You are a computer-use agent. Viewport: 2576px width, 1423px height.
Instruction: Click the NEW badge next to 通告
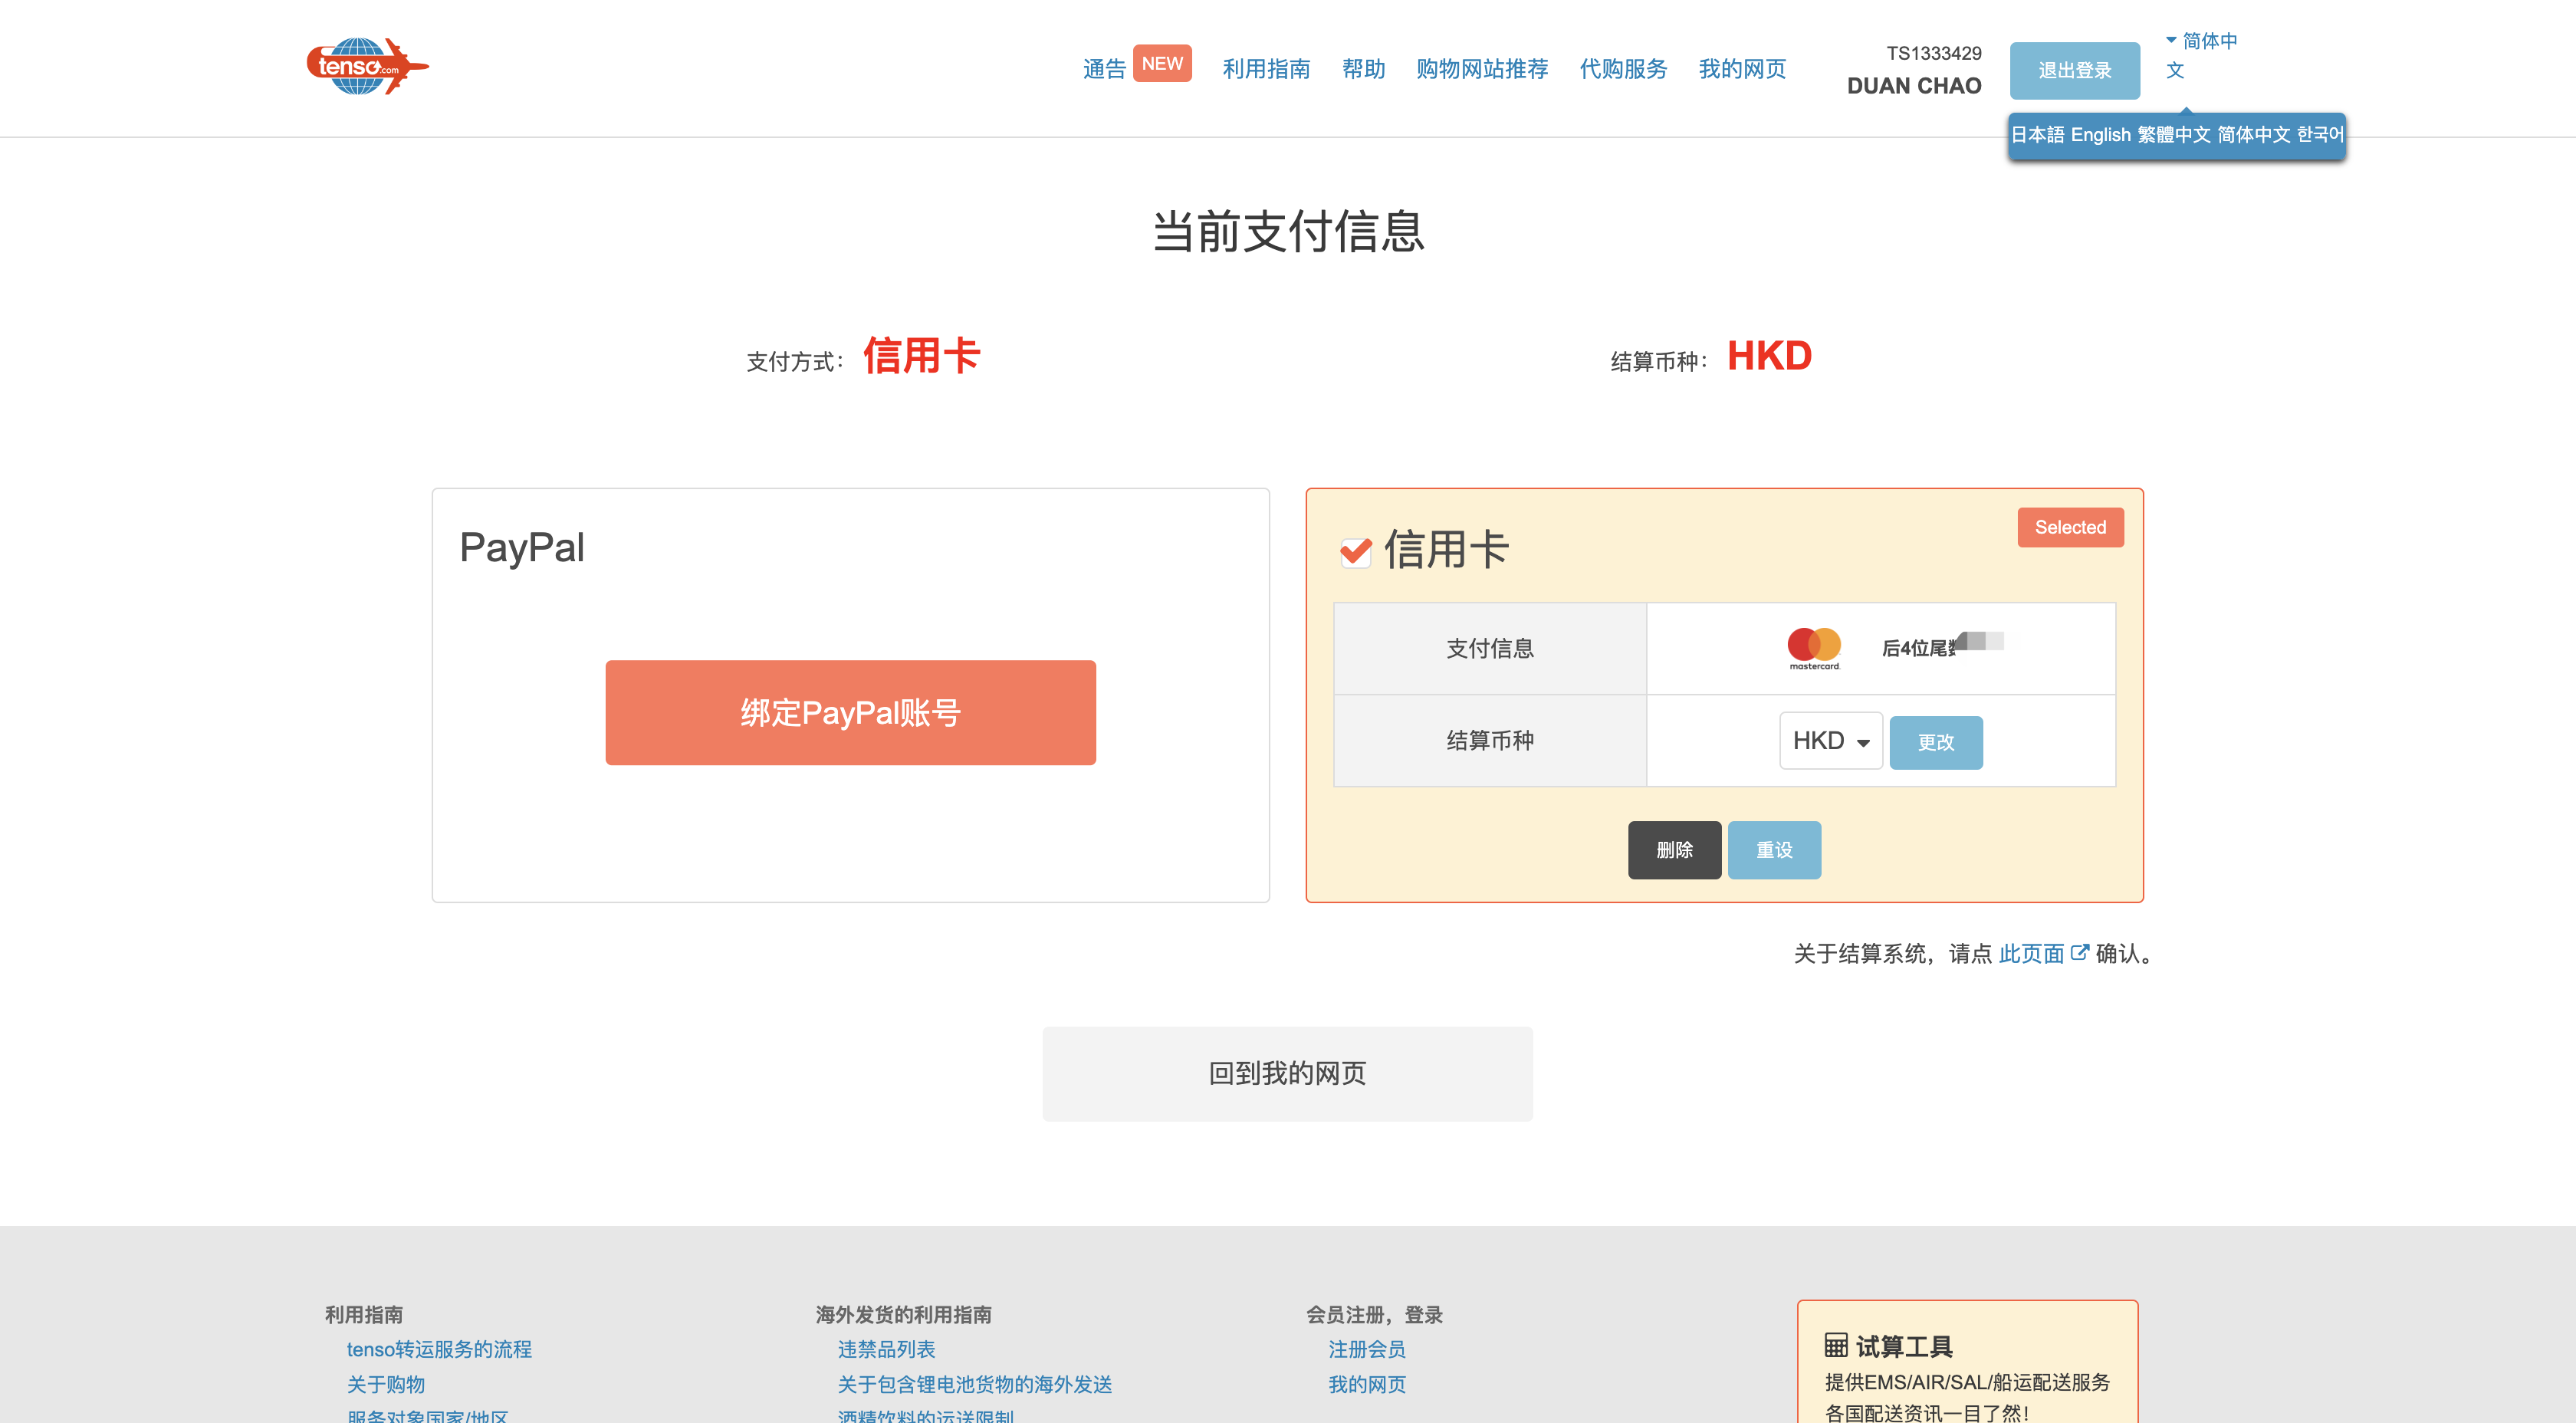(1161, 64)
